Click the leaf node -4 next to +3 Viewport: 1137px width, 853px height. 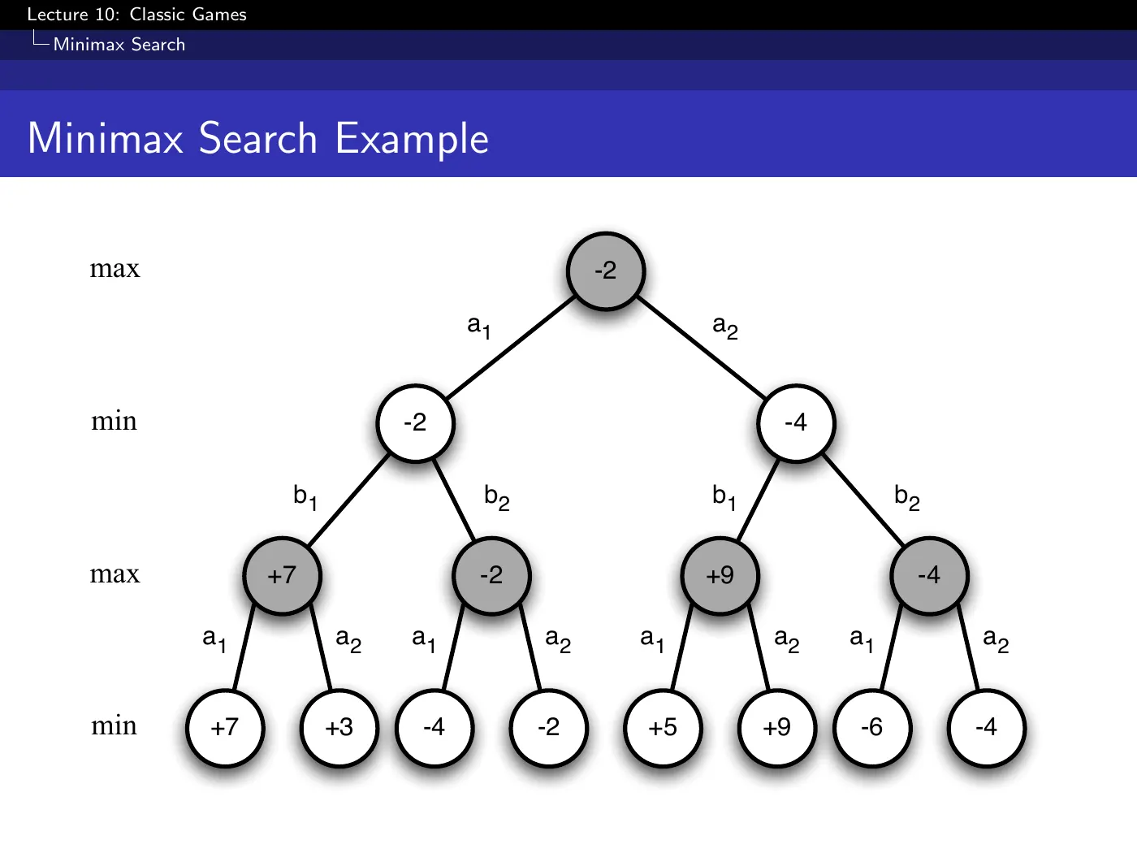coord(434,727)
